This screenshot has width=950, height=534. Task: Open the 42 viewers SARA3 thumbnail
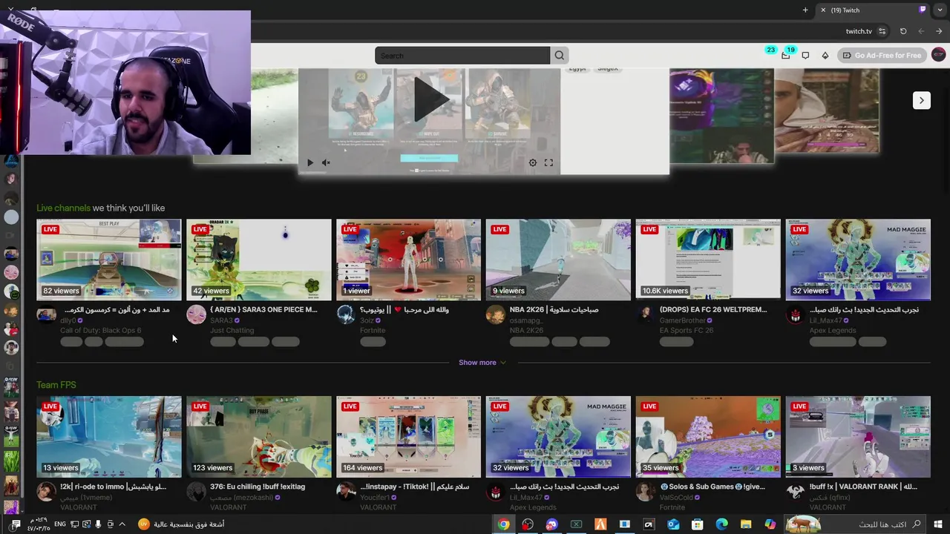[x=259, y=259]
